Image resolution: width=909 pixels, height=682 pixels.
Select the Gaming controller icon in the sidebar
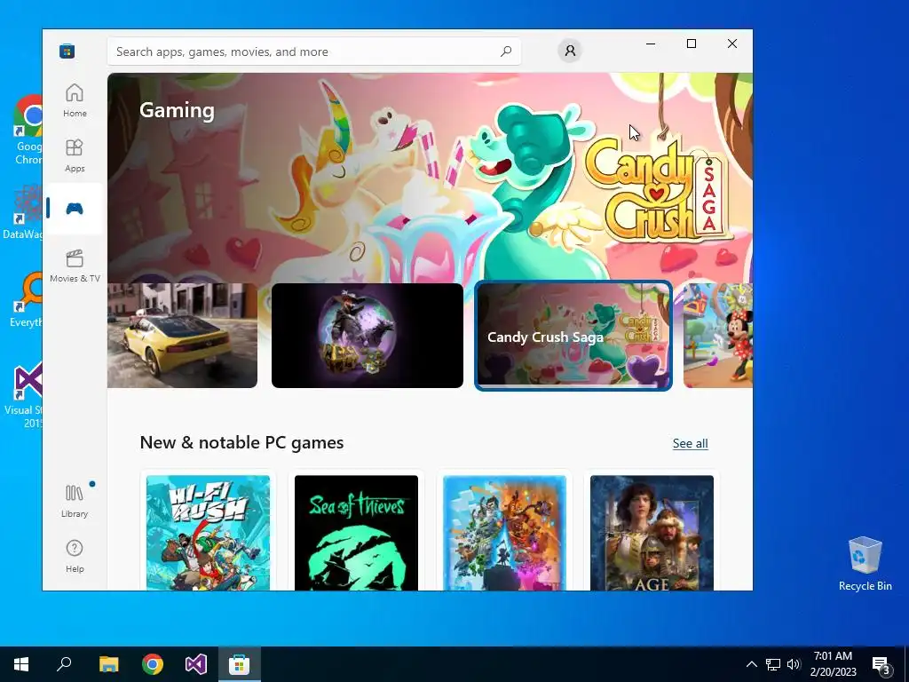tap(75, 208)
